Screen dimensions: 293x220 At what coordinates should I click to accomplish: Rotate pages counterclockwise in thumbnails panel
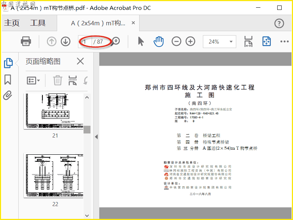tap(85, 81)
